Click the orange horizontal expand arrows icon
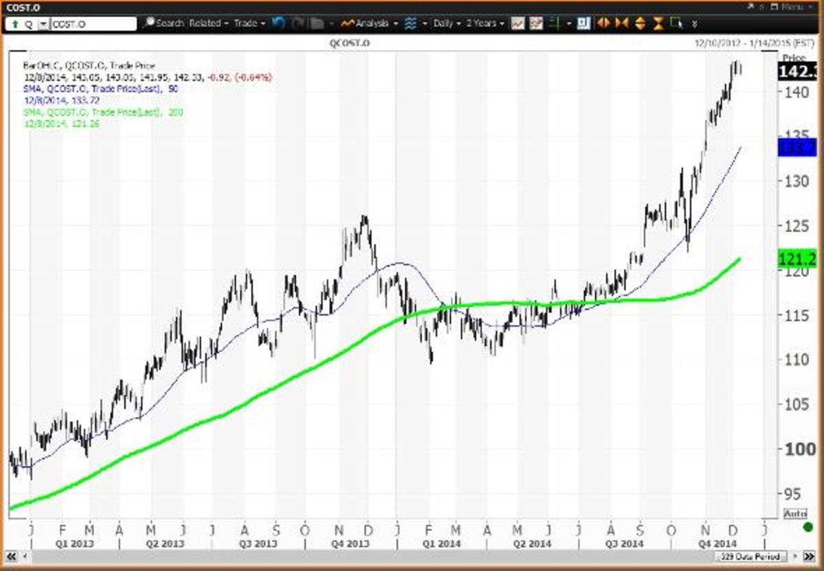The height and width of the screenshot is (571, 824). click(602, 23)
